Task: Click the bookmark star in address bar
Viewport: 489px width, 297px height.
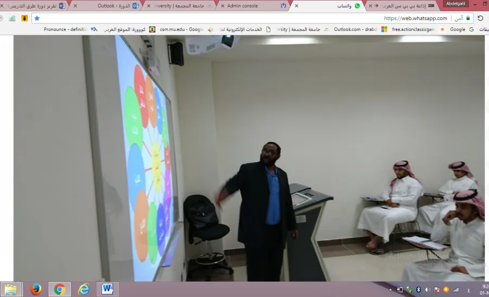Action: pos(37,18)
